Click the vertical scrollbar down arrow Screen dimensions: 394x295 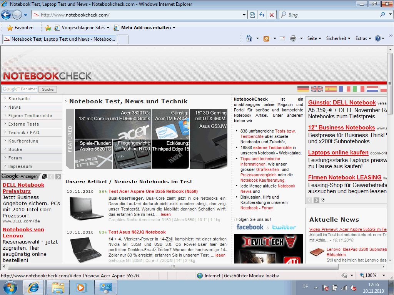coord(390,260)
